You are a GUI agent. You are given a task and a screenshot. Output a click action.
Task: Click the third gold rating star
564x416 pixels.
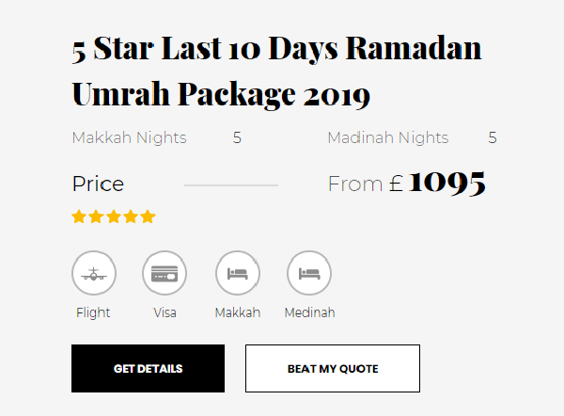tap(114, 217)
